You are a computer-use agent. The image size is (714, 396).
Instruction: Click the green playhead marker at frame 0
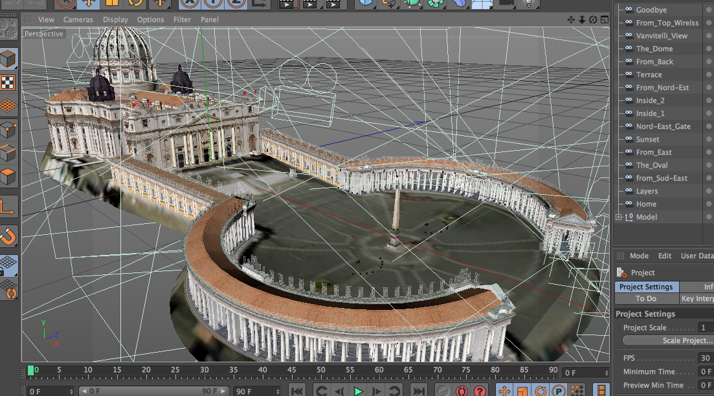click(x=31, y=371)
